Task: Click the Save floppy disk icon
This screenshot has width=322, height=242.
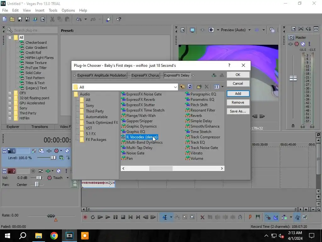Action: click(20, 19)
